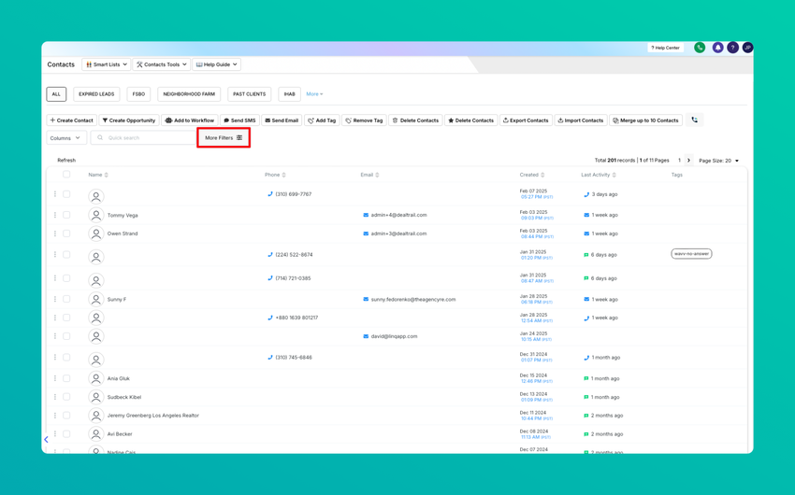Switch to the EXPIRED LEADS tab
Image resolution: width=795 pixels, height=495 pixels.
tap(96, 94)
